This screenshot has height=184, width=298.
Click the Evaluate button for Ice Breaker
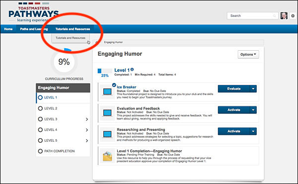pyautogui.click(x=234, y=89)
